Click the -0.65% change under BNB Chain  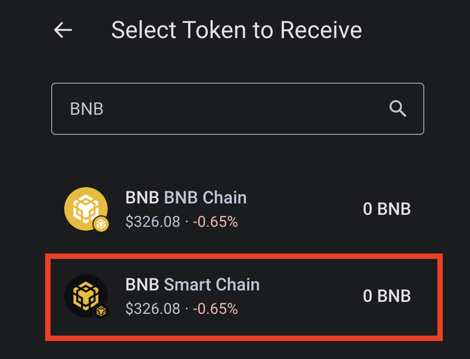216,222
